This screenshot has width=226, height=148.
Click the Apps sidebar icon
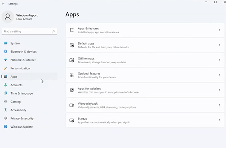(6, 76)
